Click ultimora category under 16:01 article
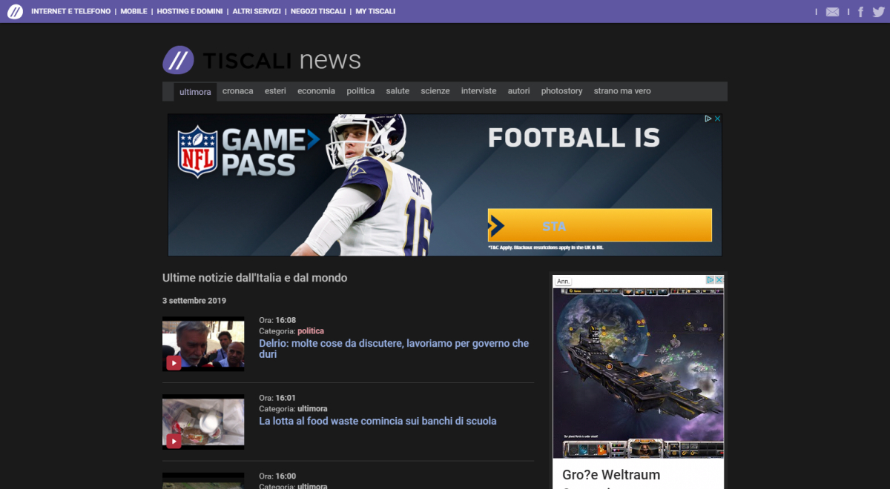Image resolution: width=890 pixels, height=489 pixels. click(312, 409)
